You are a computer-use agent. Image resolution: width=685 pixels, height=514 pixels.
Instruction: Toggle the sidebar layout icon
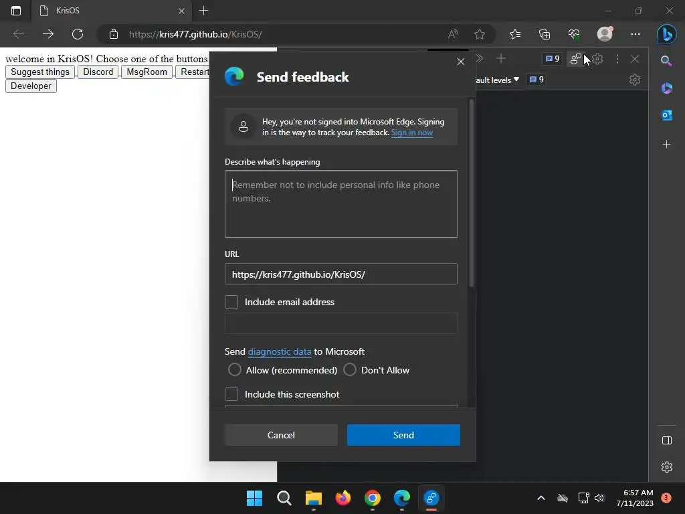coord(667,440)
